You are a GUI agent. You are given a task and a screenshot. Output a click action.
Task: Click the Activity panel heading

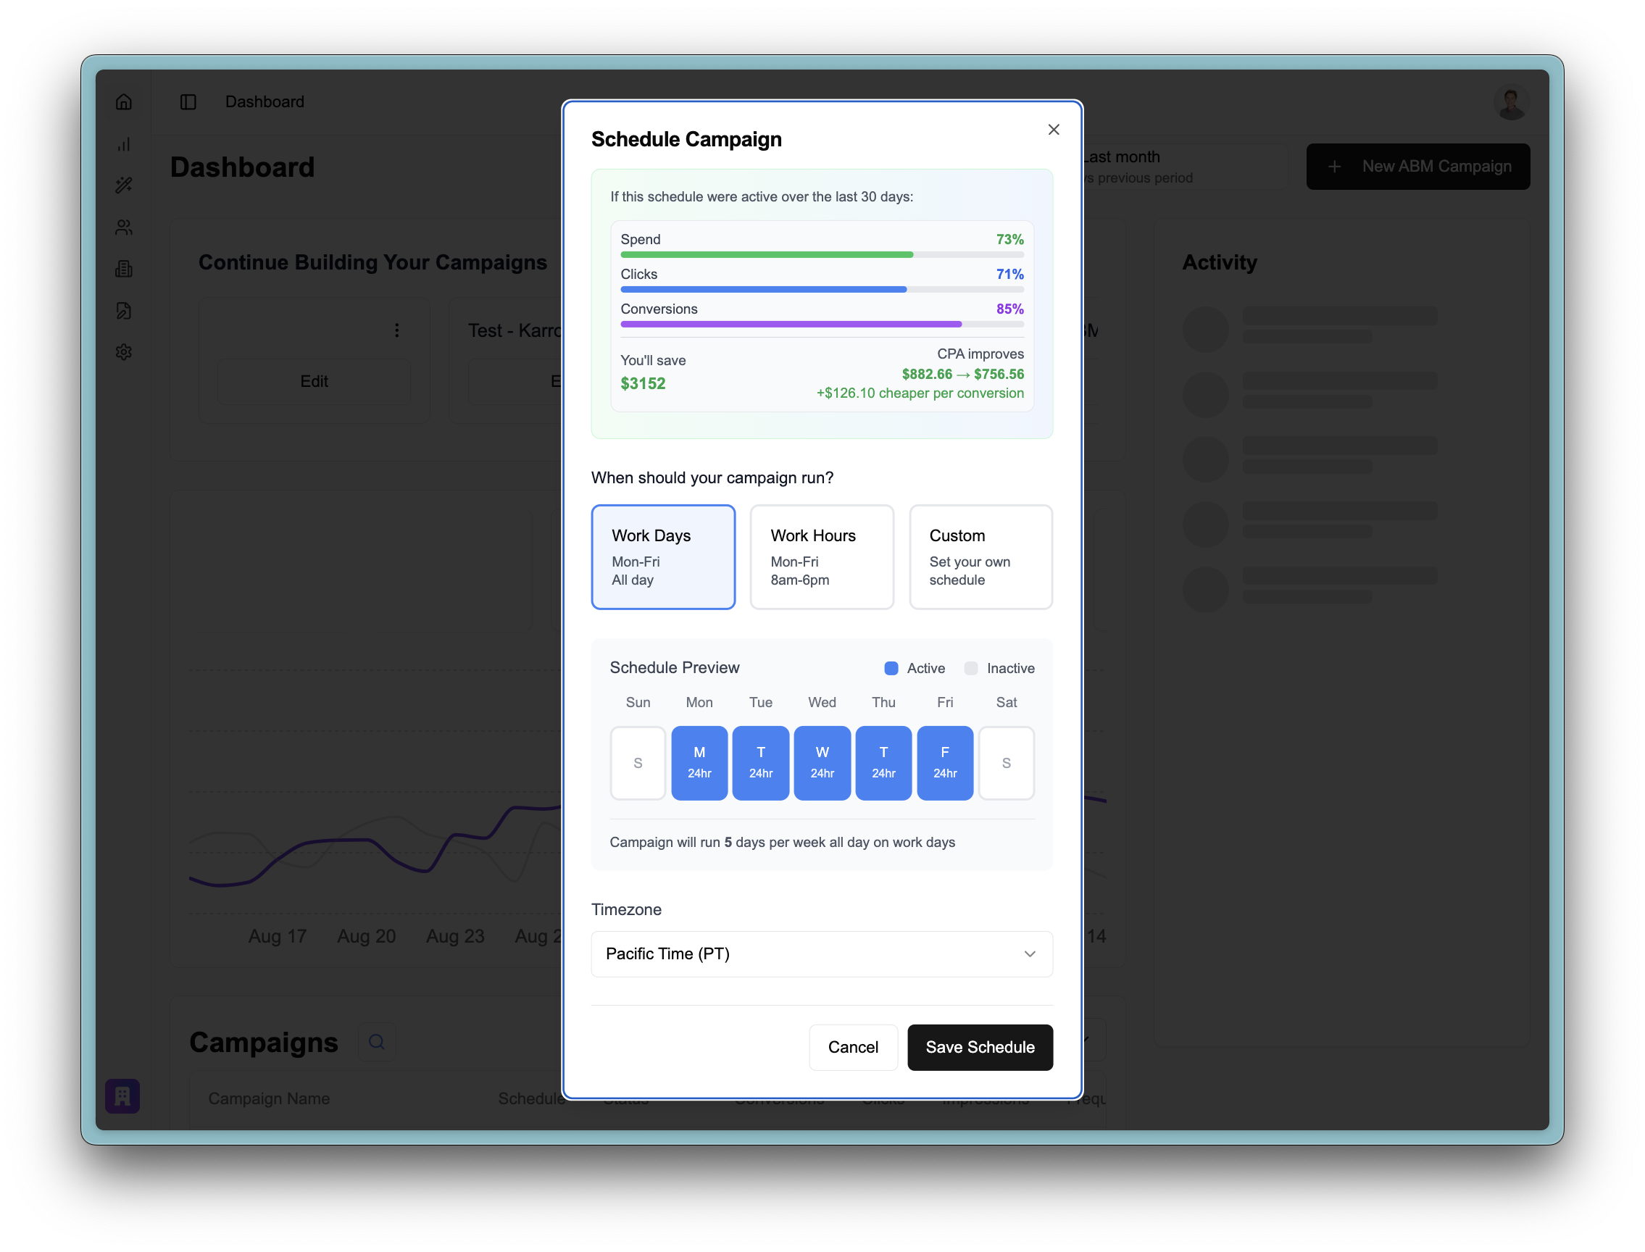click(1220, 262)
